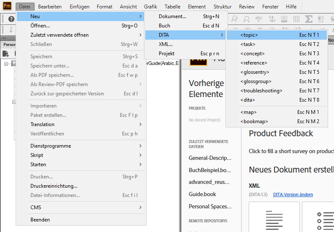Click the sigma equation toolbar icon

tap(309, 19)
